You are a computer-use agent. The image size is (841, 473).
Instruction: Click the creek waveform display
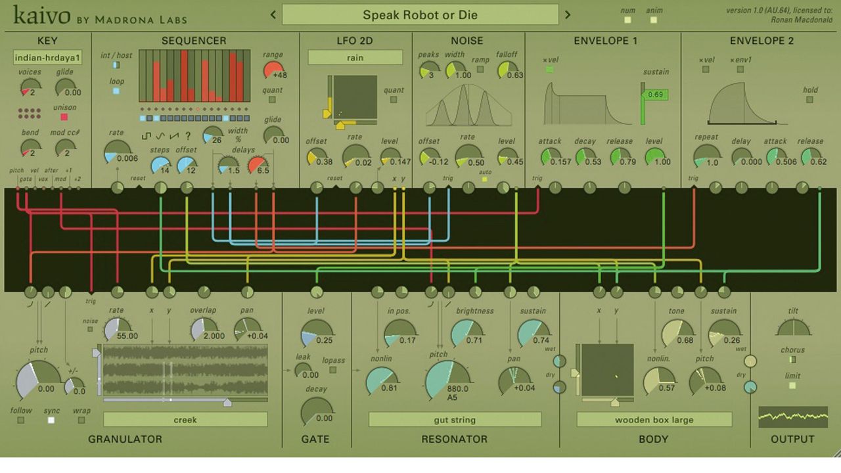pyautogui.click(x=185, y=370)
